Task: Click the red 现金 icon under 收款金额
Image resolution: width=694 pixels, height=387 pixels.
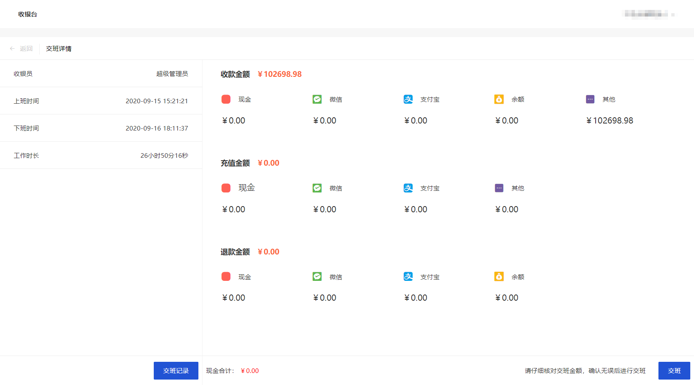Action: click(x=226, y=99)
